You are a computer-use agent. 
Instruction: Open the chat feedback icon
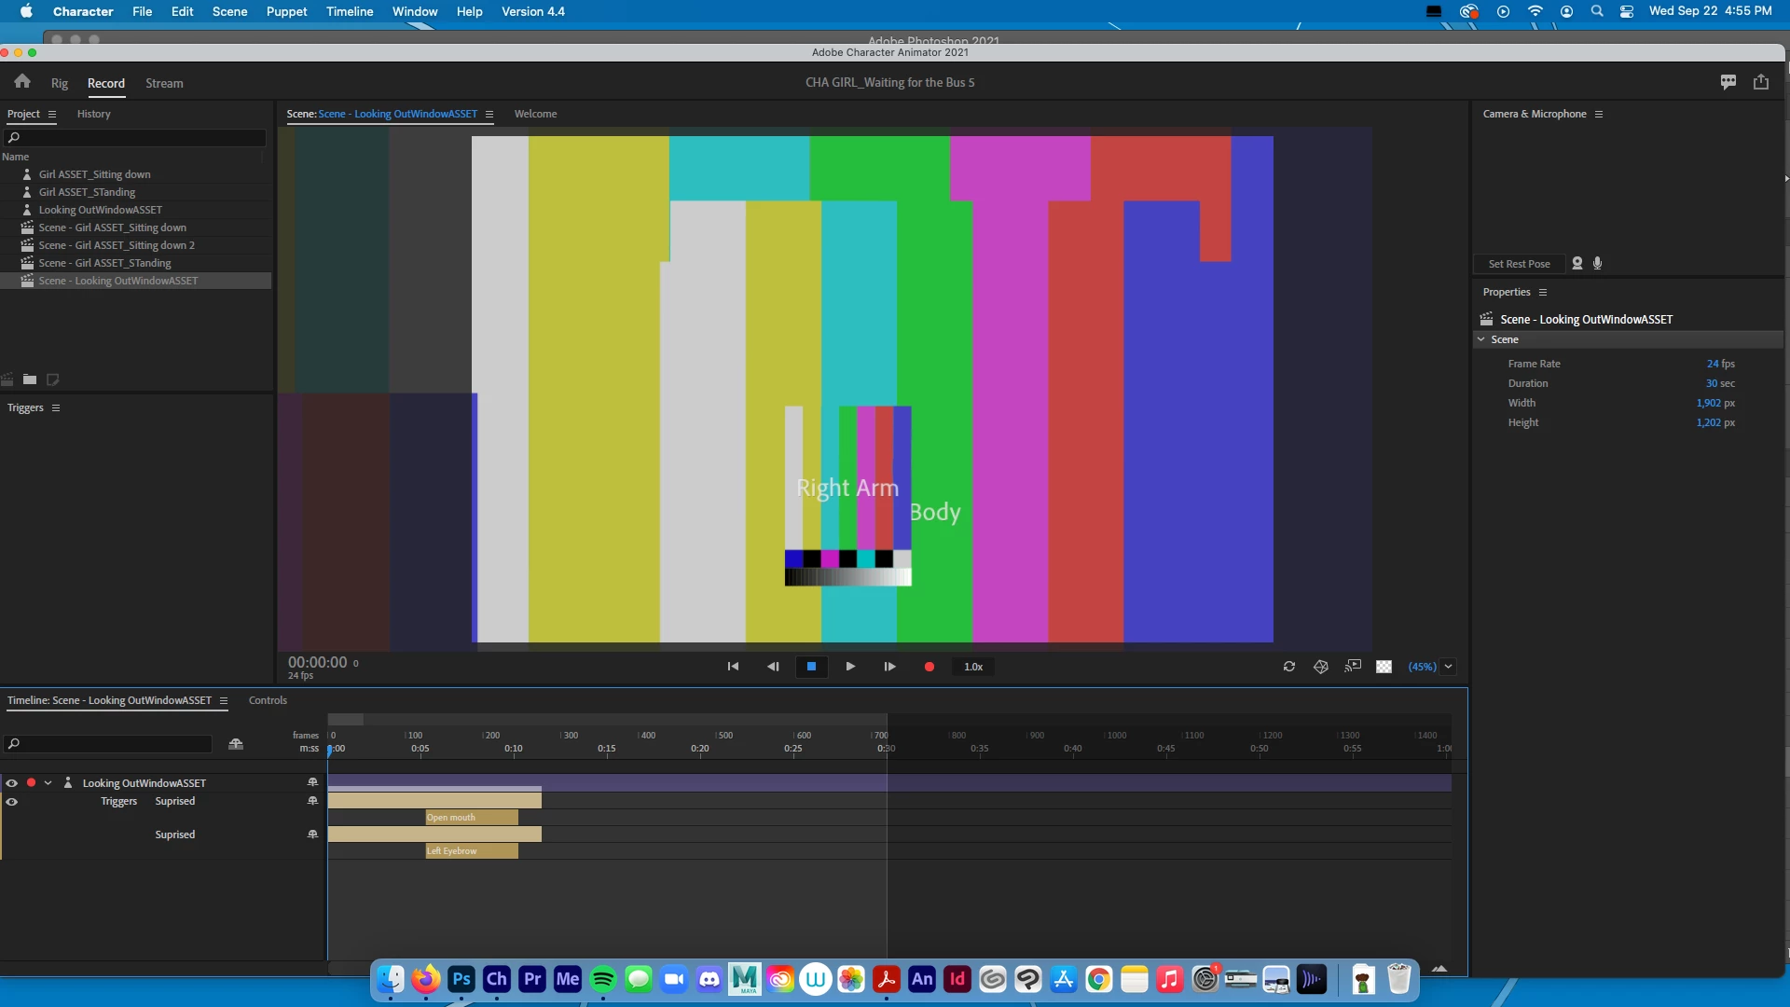tap(1728, 82)
